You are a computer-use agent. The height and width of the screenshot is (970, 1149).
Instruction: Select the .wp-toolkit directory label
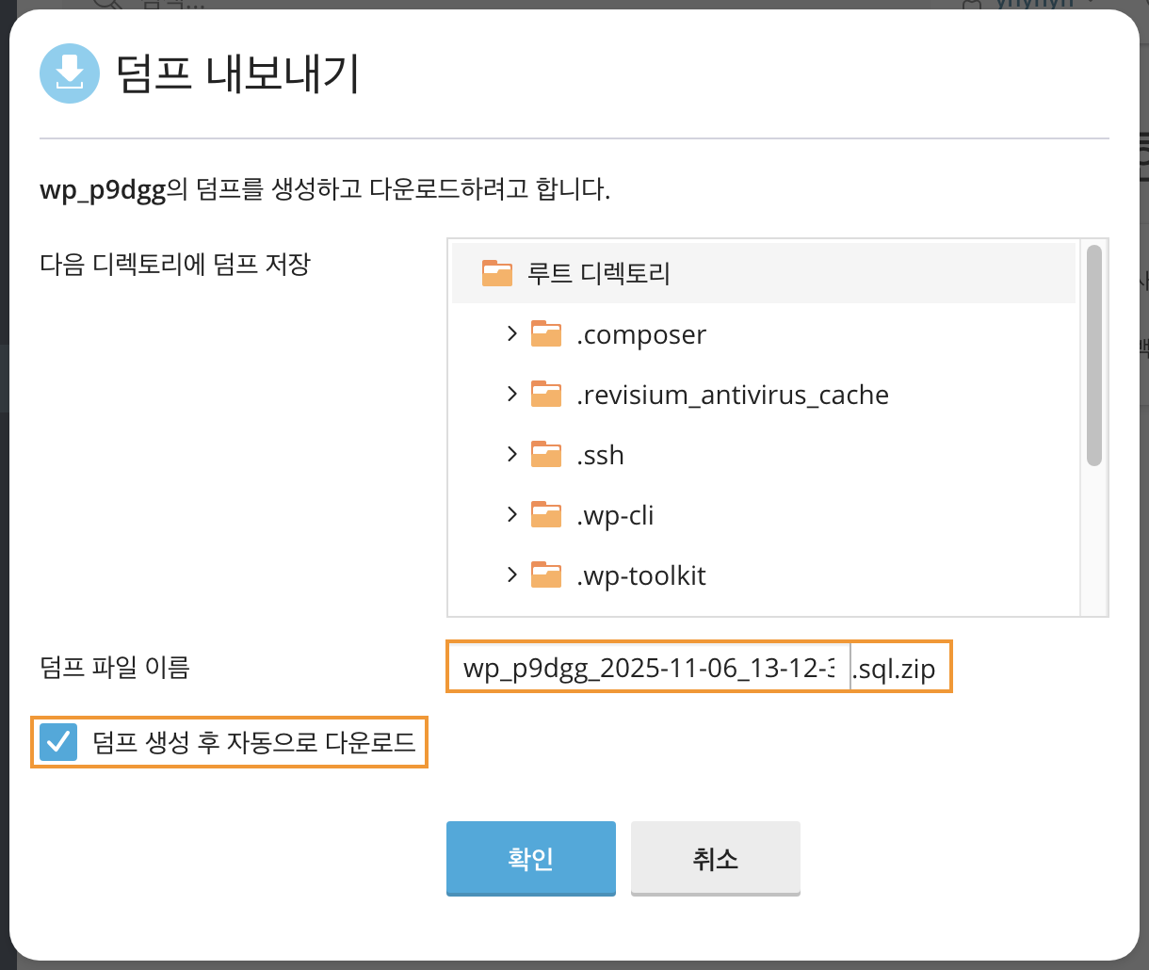click(640, 575)
